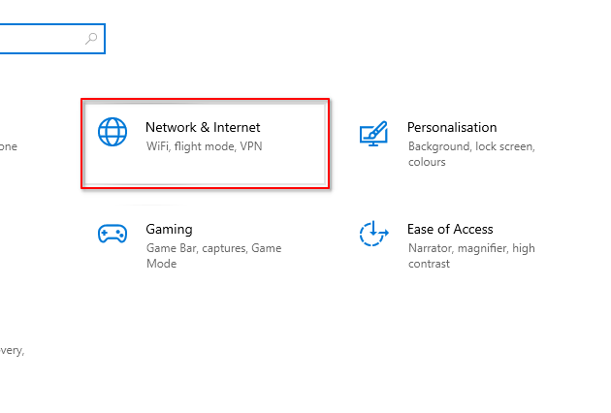Click the cut-off "very," text at bottom left

12,351
